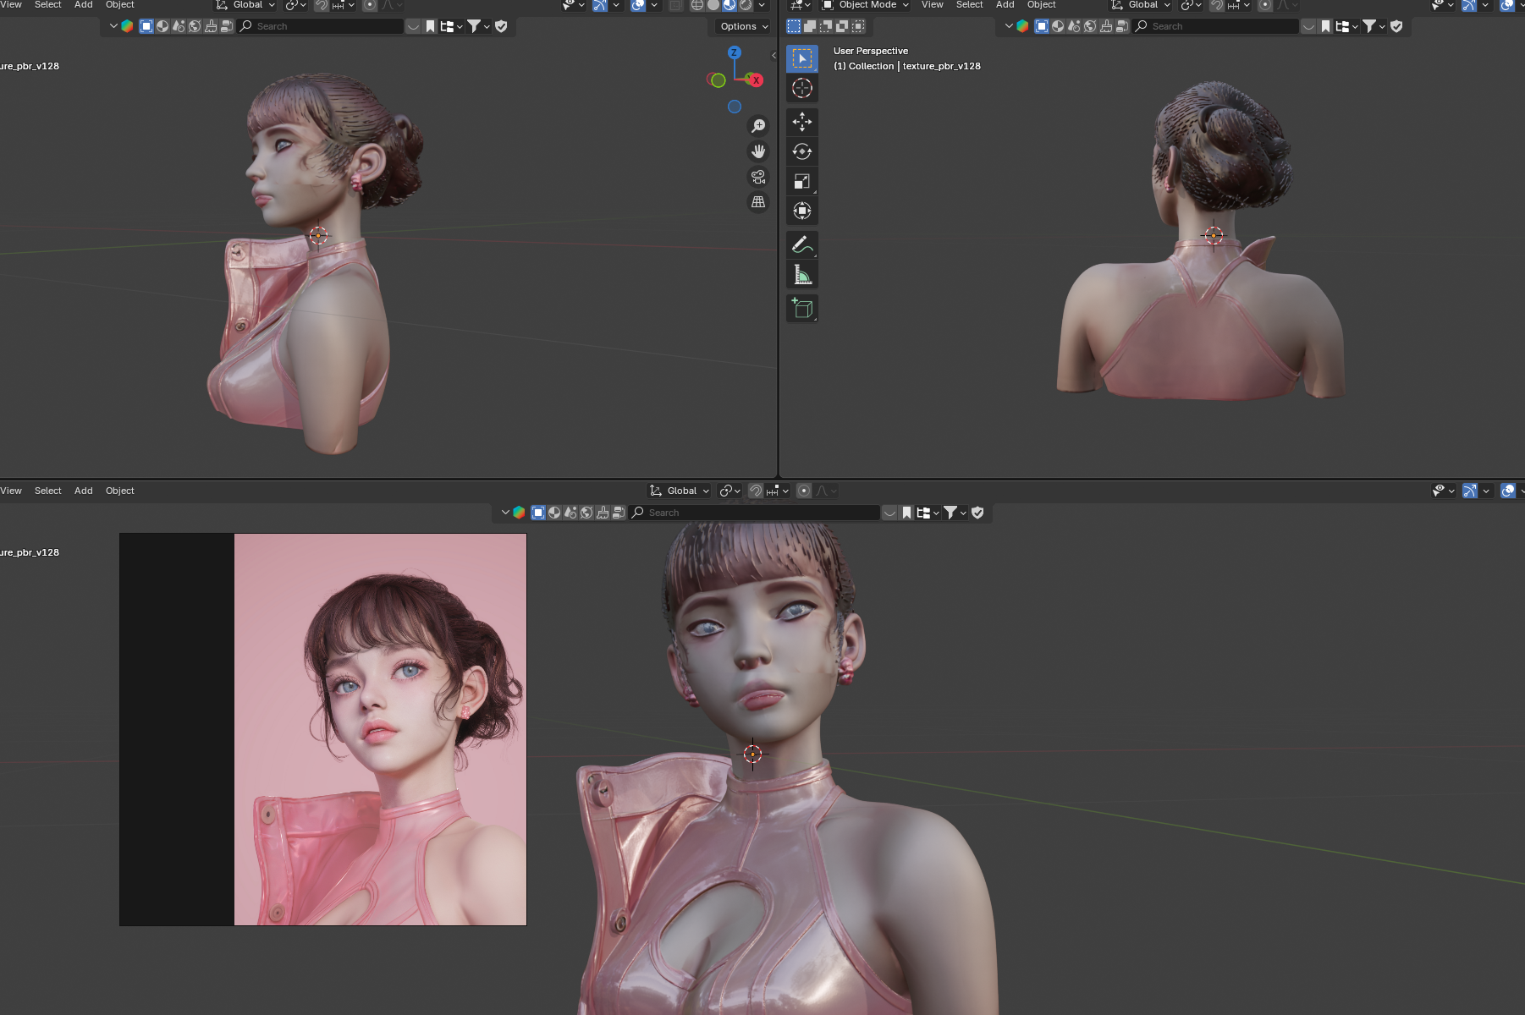Select the Annotate pencil tool

(801, 244)
